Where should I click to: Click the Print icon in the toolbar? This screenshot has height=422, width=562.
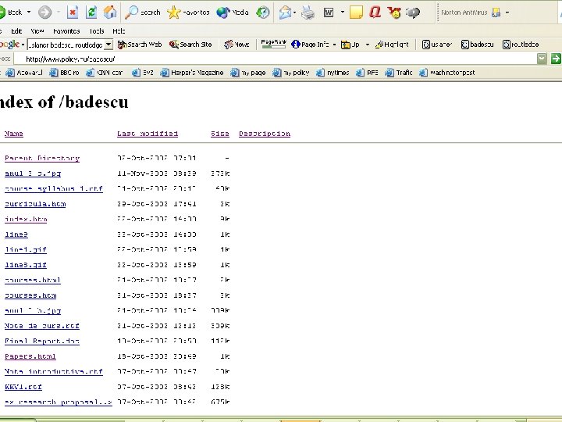pyautogui.click(x=308, y=13)
